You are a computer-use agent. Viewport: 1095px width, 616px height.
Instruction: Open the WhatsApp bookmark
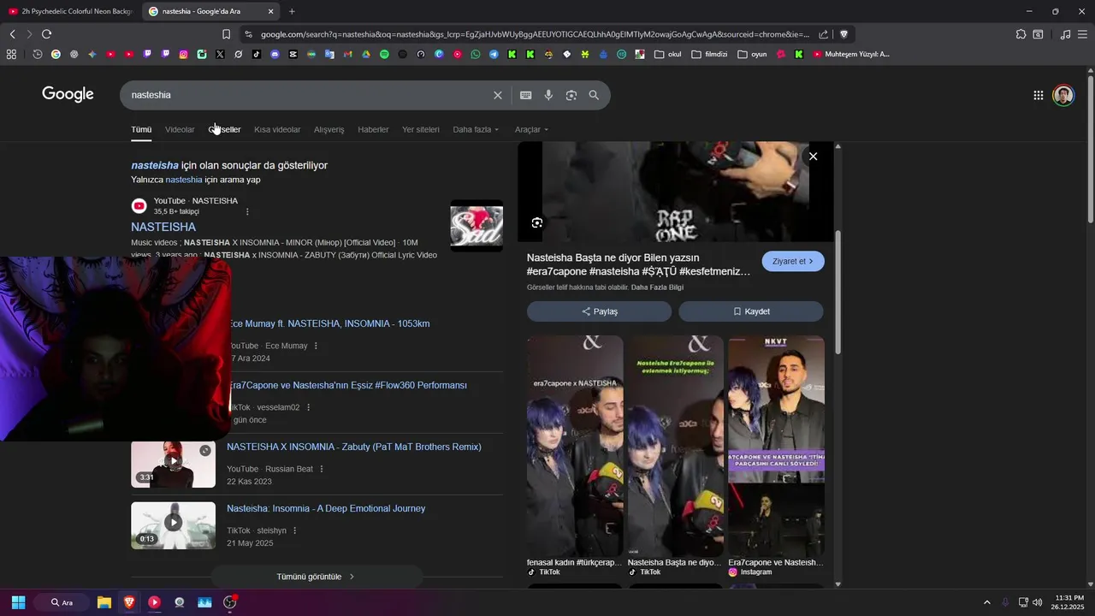pos(476,54)
